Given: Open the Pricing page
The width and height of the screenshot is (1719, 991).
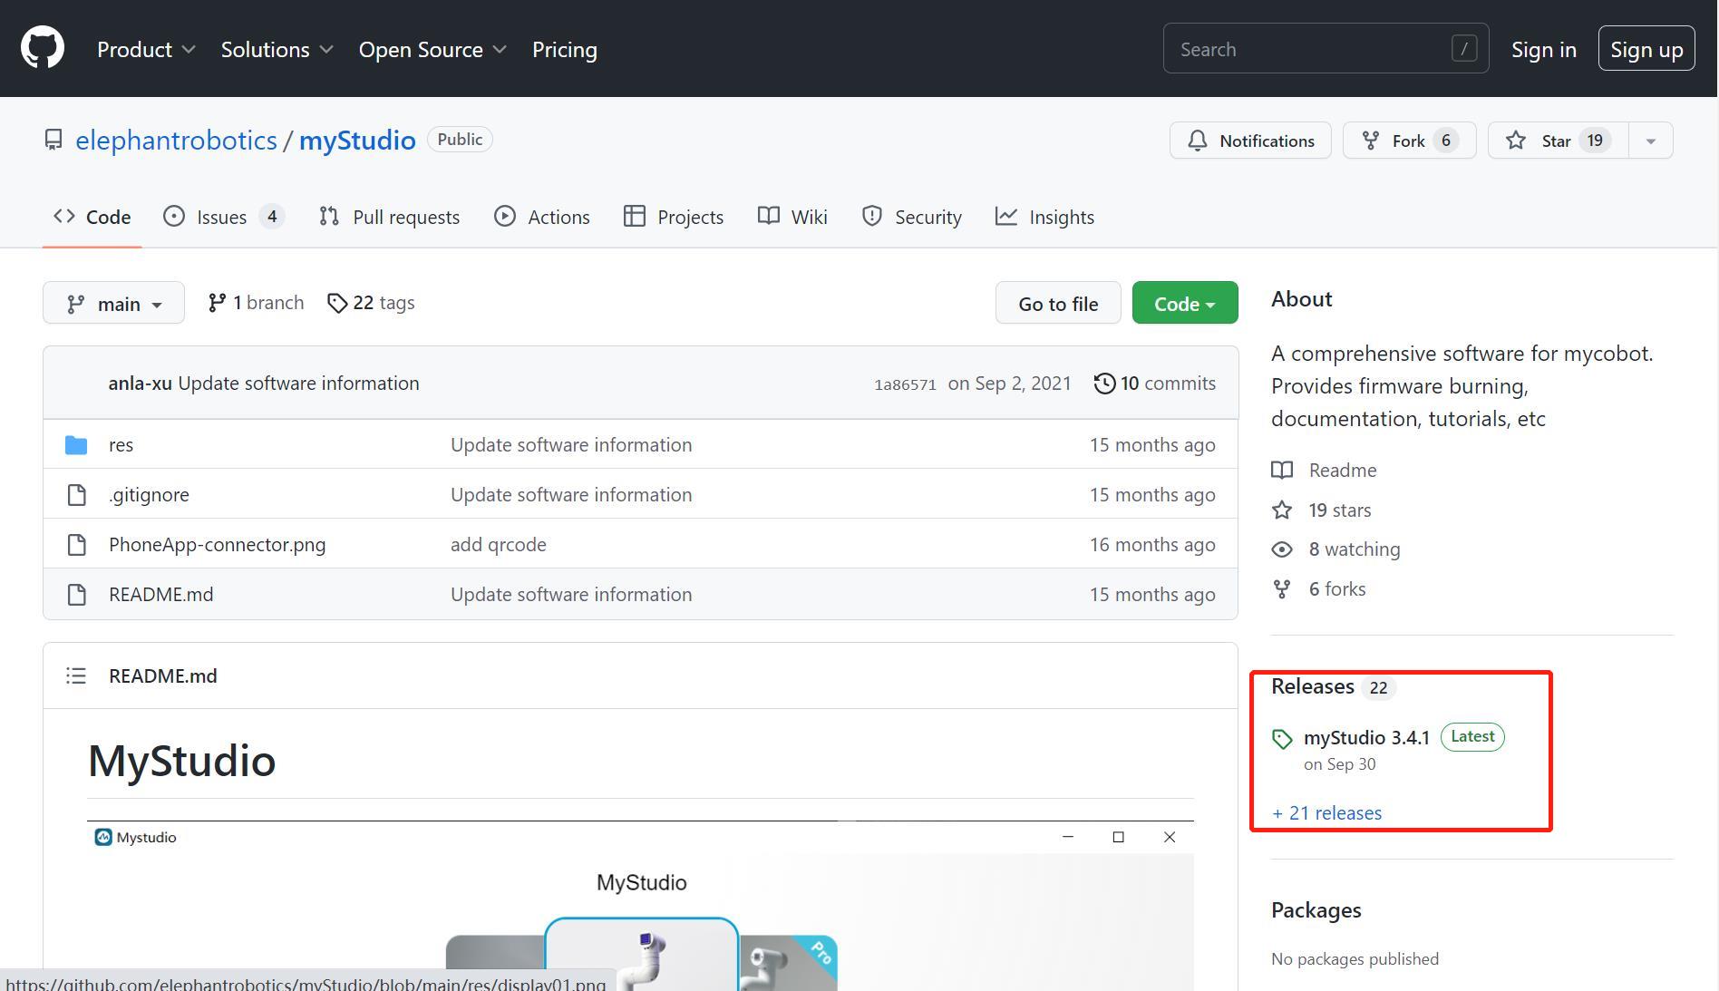Looking at the screenshot, I should 564,50.
